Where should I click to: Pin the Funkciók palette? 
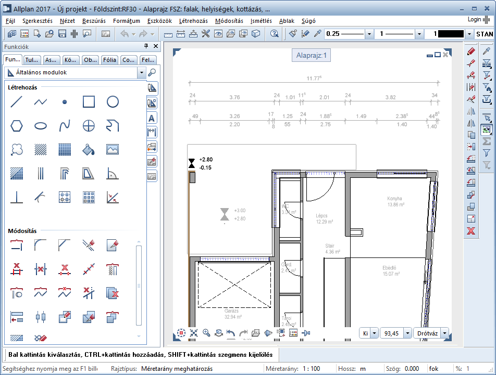pos(146,46)
